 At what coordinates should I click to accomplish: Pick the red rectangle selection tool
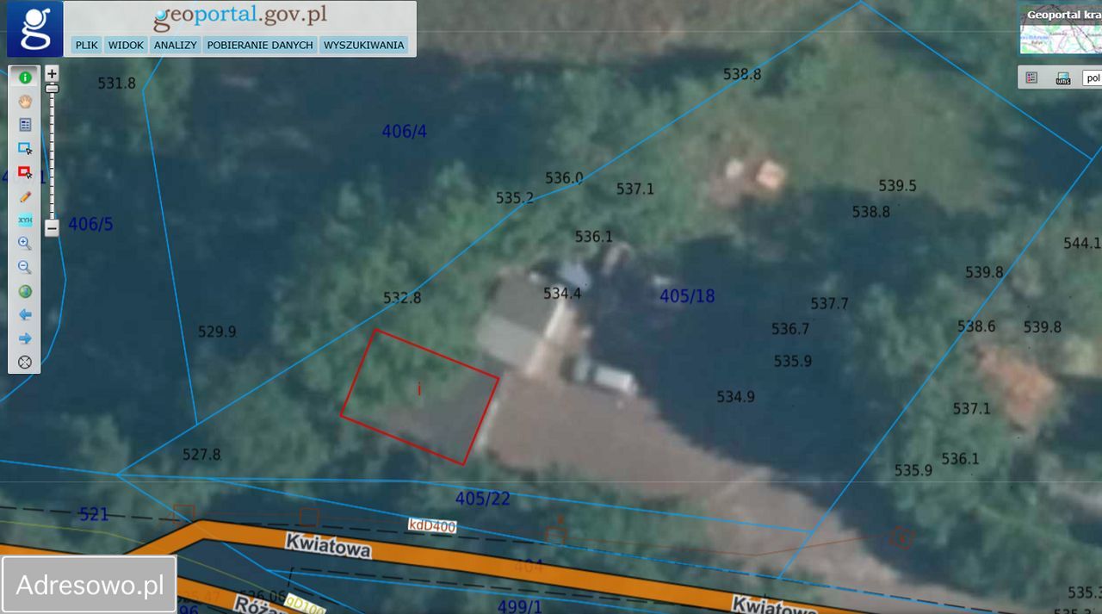tap(25, 172)
